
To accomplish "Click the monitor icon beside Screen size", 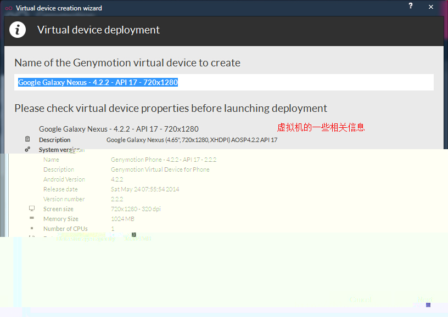I will pyautogui.click(x=32, y=208).
